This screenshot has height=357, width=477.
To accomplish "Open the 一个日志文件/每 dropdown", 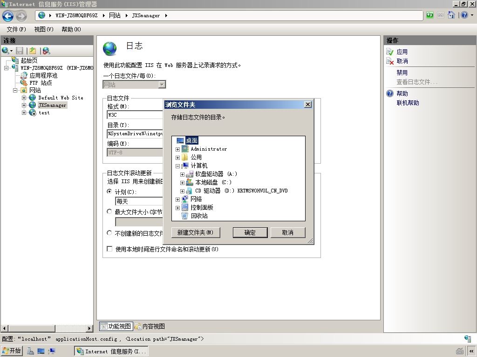I will coord(135,85).
